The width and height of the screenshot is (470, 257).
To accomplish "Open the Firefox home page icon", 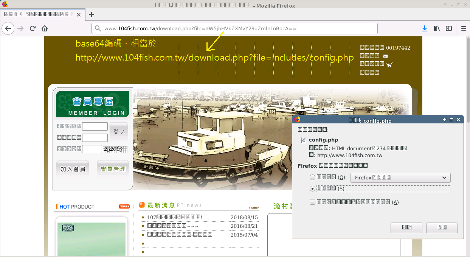I will click(x=45, y=28).
